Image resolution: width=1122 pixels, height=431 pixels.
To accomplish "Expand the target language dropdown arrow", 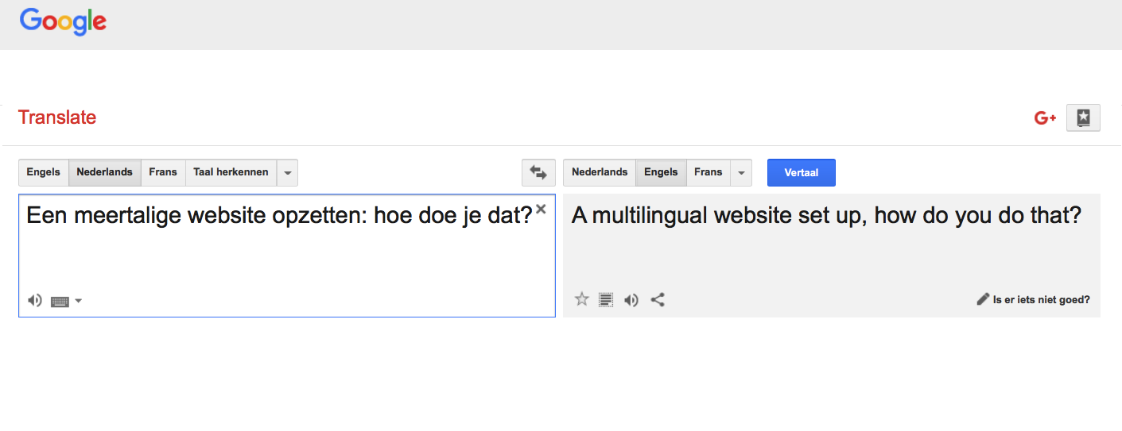I will 741,172.
